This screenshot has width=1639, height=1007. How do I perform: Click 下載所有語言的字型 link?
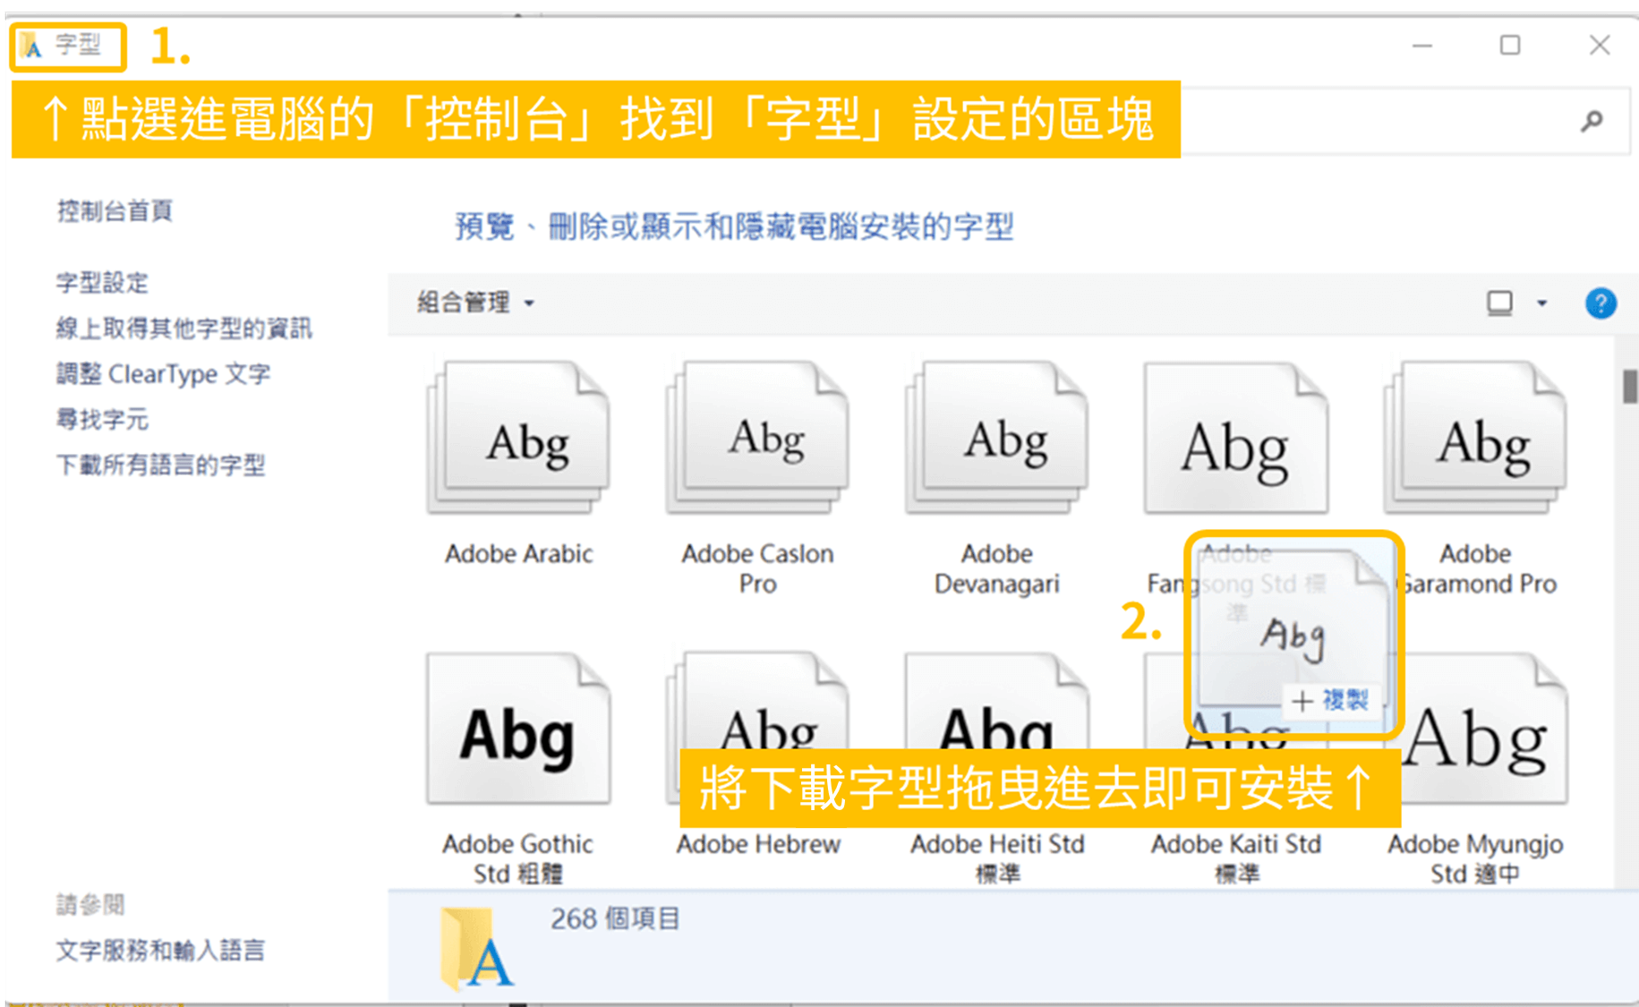coord(161,465)
